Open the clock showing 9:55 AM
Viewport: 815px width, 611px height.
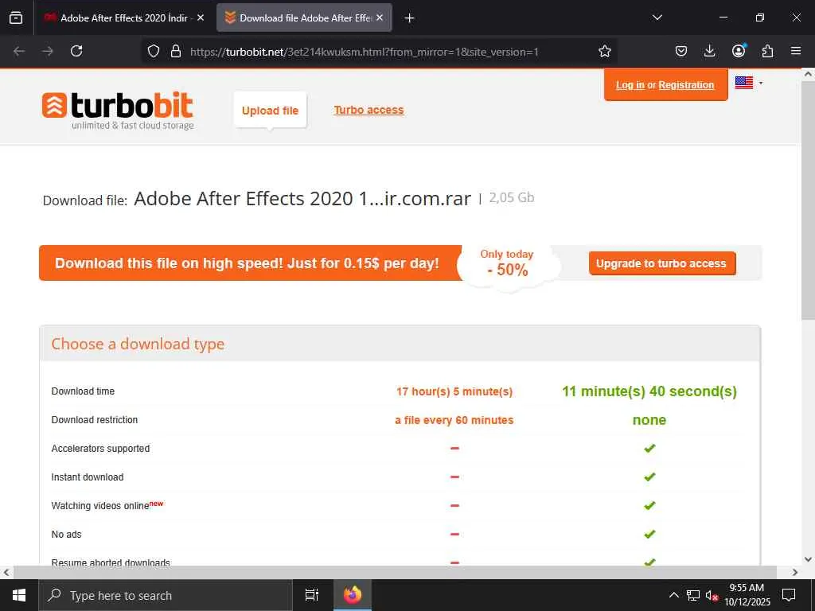pyautogui.click(x=747, y=595)
